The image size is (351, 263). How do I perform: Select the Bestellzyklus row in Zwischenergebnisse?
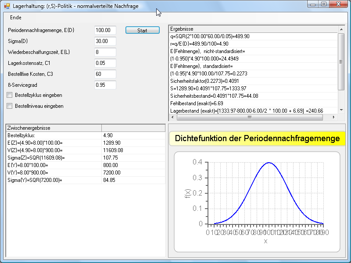pyautogui.click(x=53, y=135)
